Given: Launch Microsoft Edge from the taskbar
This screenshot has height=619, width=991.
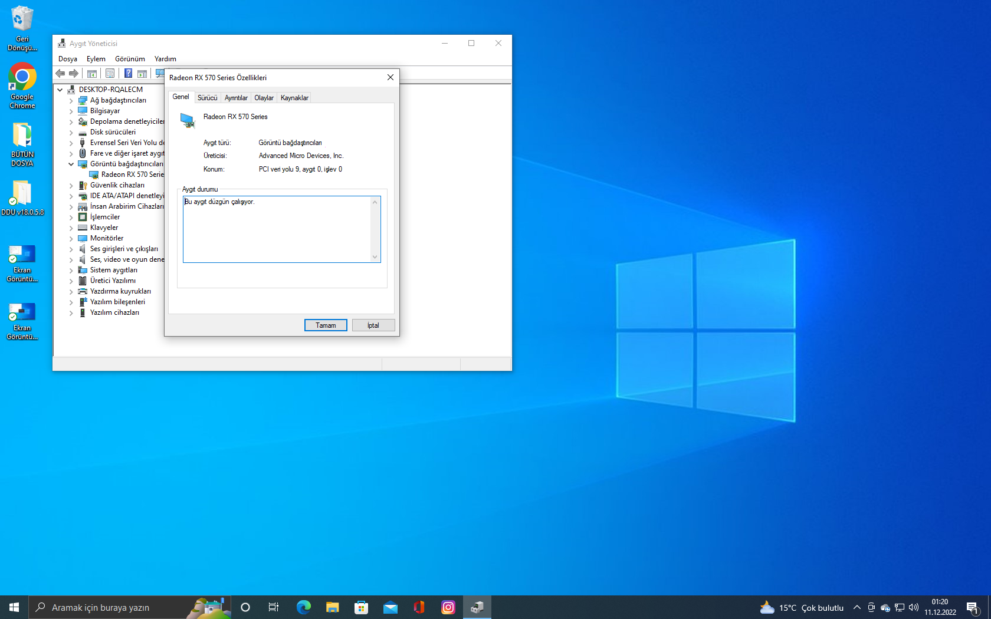Looking at the screenshot, I should [x=304, y=607].
